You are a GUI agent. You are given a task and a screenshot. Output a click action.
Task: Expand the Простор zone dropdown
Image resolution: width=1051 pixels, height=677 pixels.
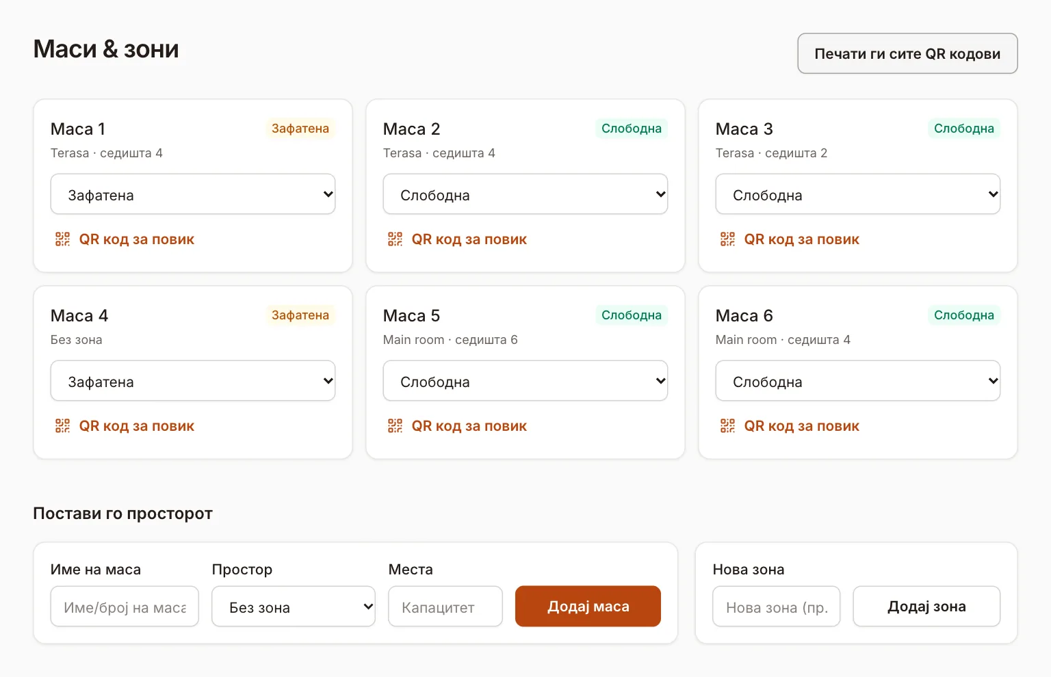294,607
